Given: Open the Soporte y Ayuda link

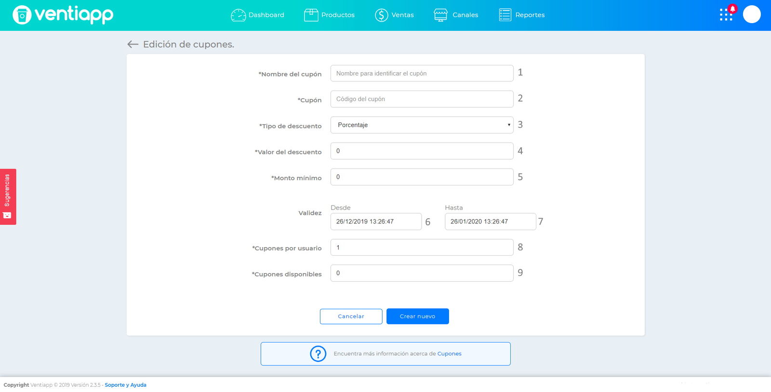Looking at the screenshot, I should tap(125, 385).
